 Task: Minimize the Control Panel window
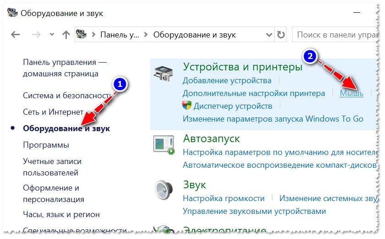357,12
